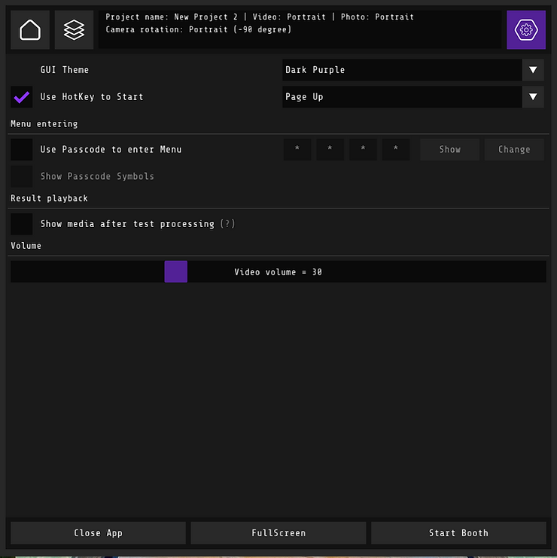Click the Close App button

[x=99, y=532]
